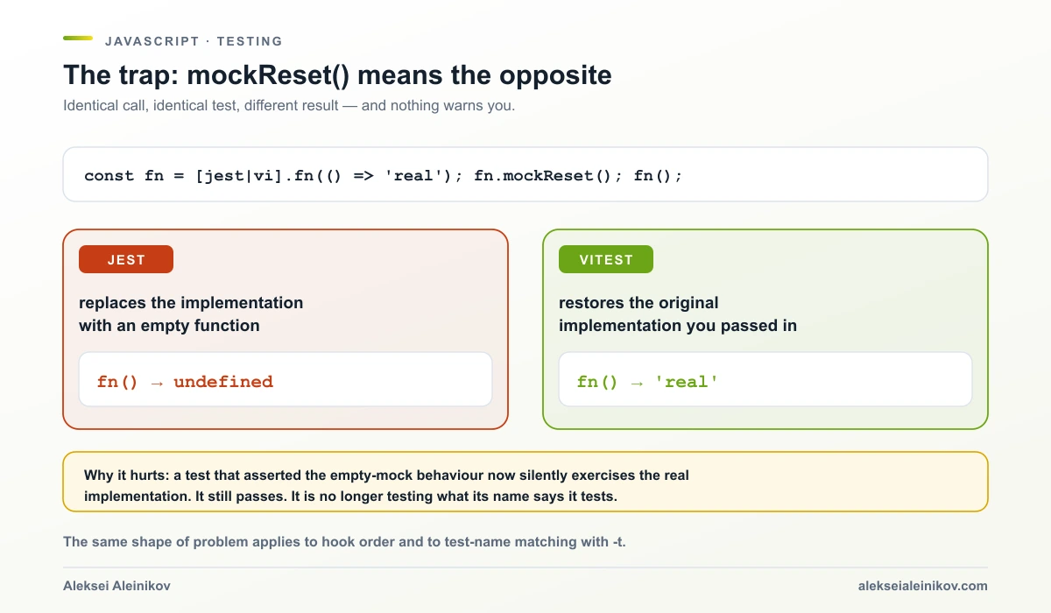The image size is (1051, 613).
Task: Click the note about hook order and -t matching
Action: point(344,541)
